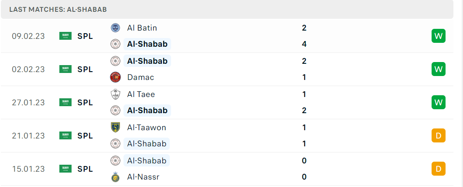This screenshot has height=187, width=463.
Task: Click Al-Shabab crest in 09.02.23 match
Action: 115,44
